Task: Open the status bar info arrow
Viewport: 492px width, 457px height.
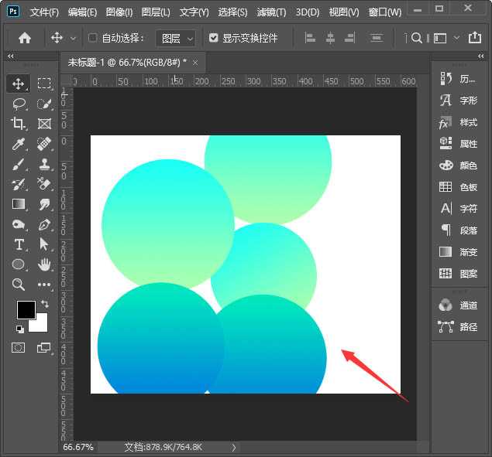Action: point(234,447)
